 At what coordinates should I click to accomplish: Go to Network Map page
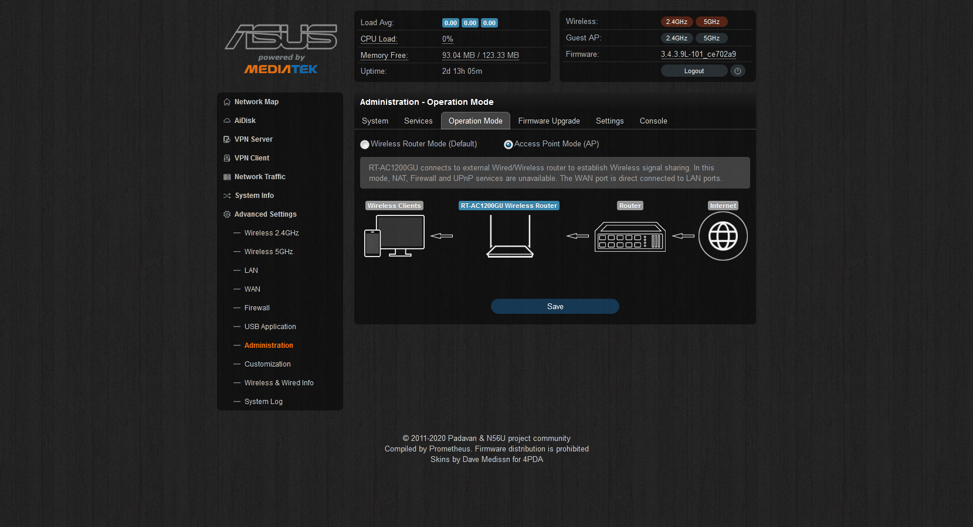point(256,102)
